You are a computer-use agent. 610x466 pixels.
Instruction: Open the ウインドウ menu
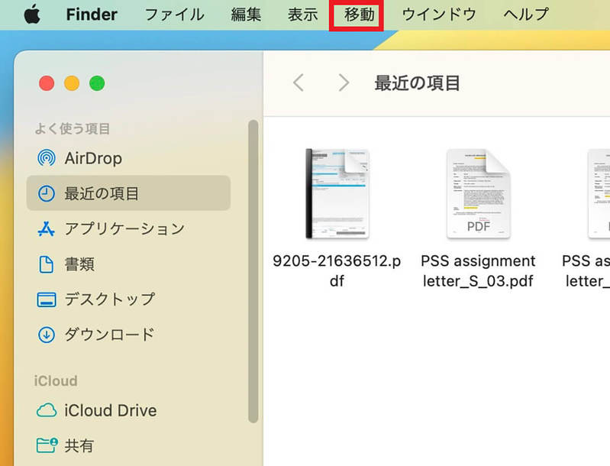coord(439,15)
